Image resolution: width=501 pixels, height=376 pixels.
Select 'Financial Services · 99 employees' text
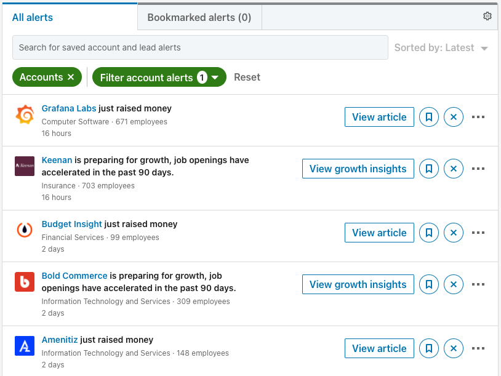click(100, 238)
